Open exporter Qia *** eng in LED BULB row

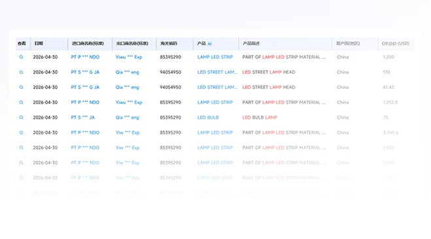[x=128, y=118]
